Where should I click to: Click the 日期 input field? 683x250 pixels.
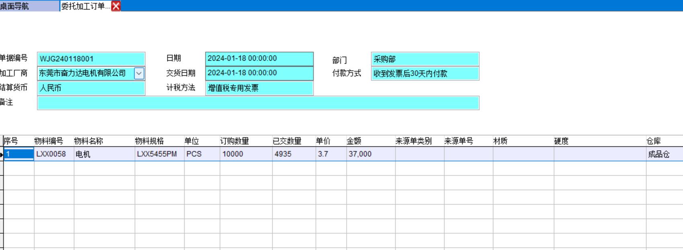tap(259, 59)
